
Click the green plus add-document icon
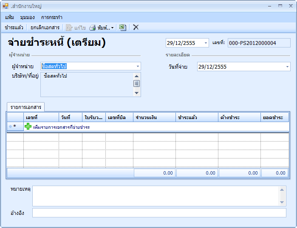[x=28, y=126]
